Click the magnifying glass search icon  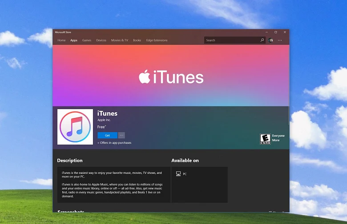tap(262, 40)
